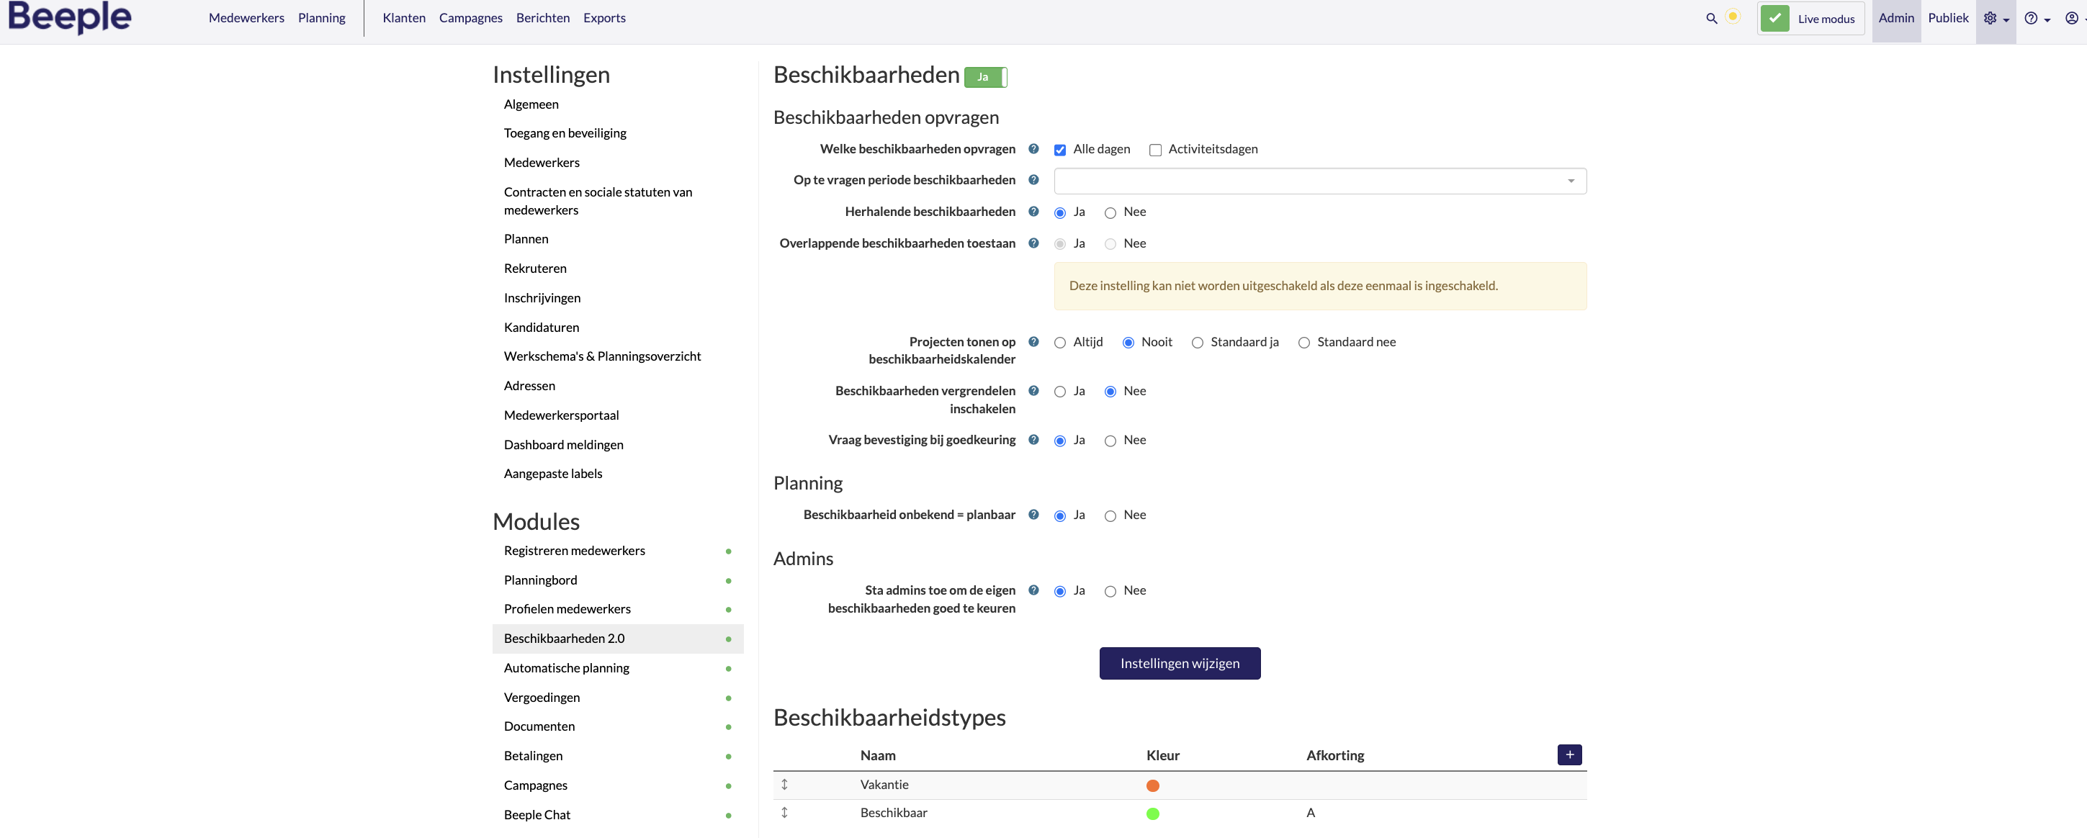
Task: Select Nee for Sta admins toe setting
Action: click(x=1110, y=592)
